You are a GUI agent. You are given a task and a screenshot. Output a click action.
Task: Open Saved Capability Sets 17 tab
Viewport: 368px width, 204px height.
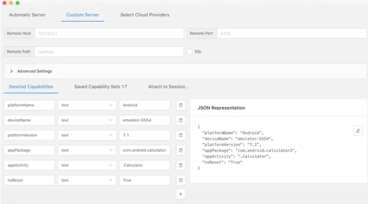tap(101, 87)
